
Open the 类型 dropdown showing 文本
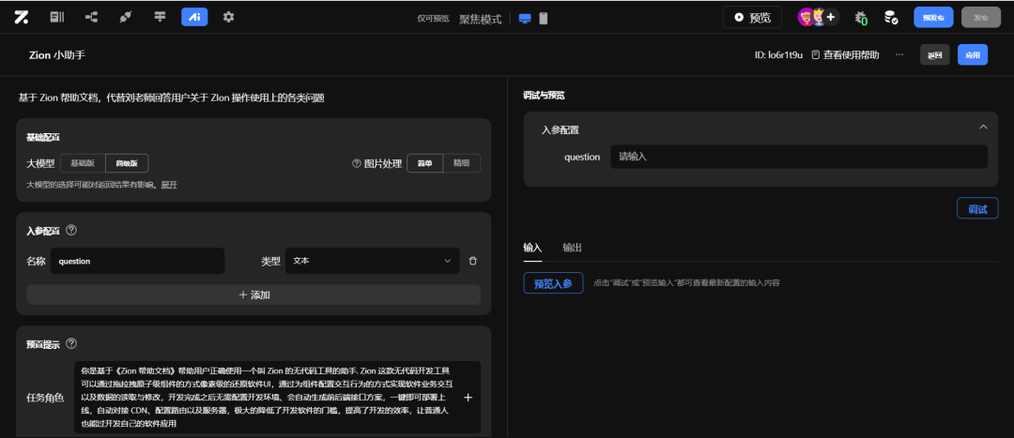point(373,261)
